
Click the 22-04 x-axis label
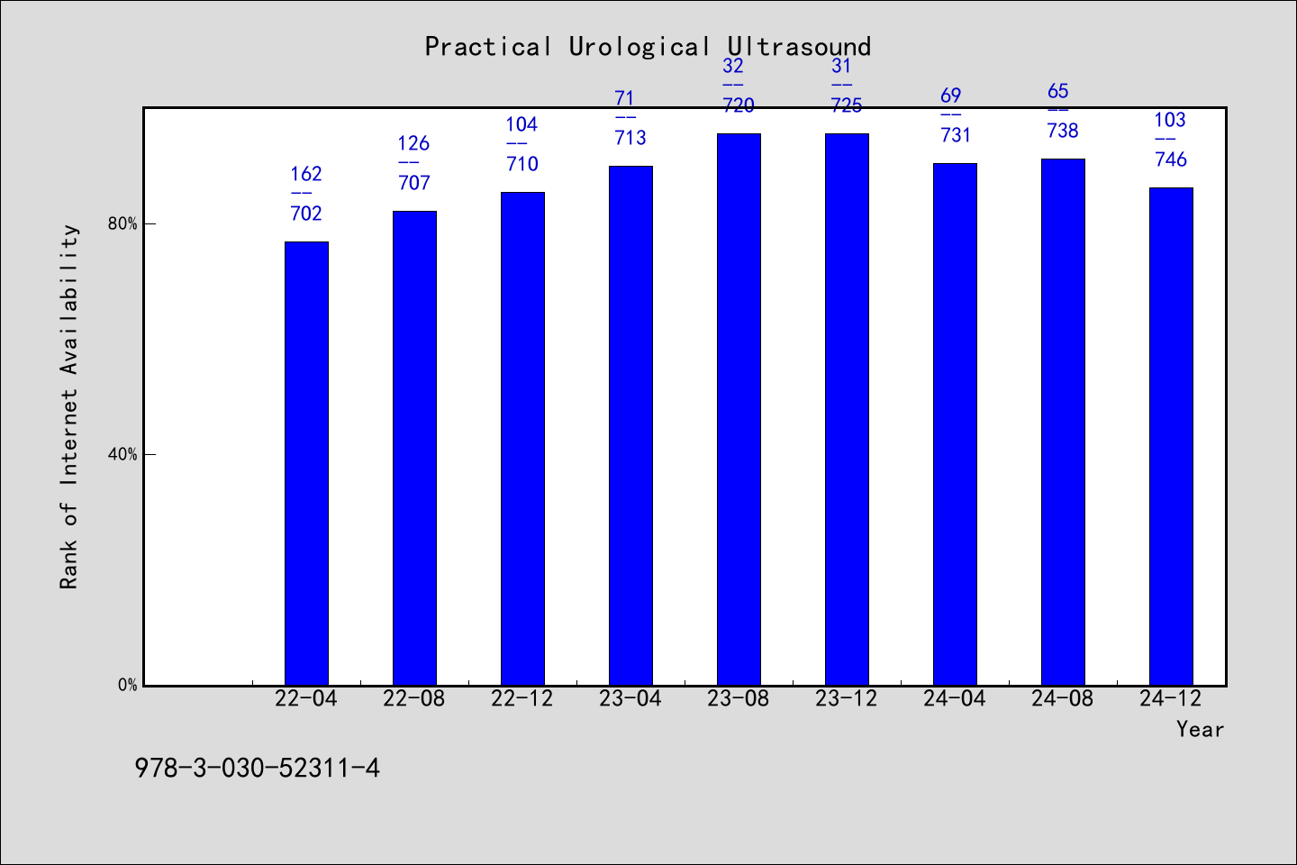(x=306, y=698)
